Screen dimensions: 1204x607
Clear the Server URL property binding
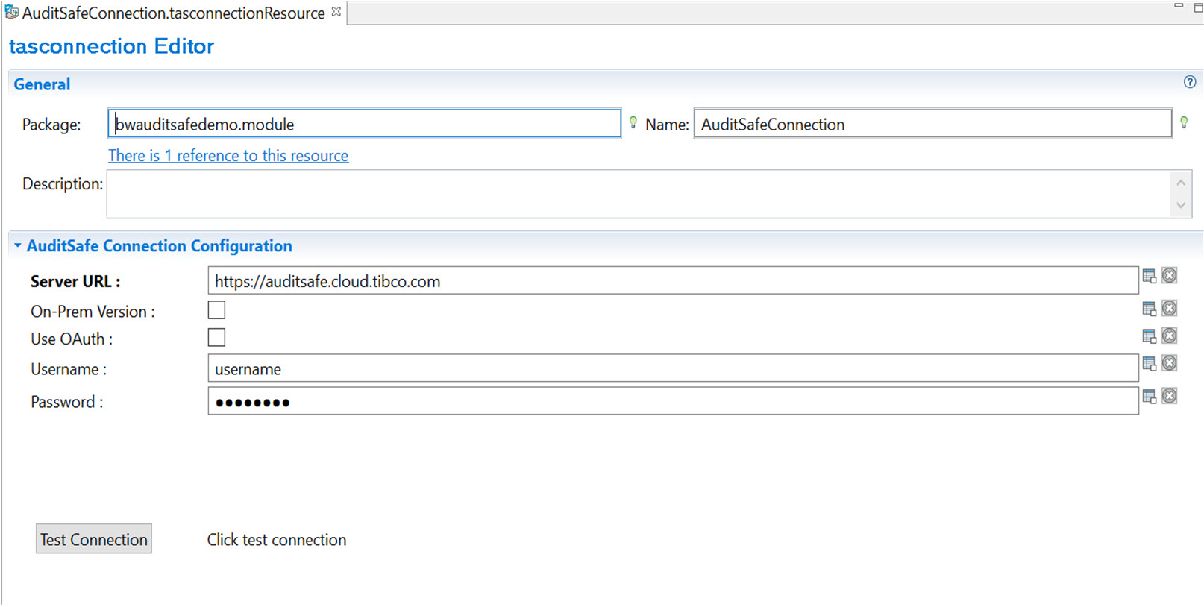(1170, 276)
